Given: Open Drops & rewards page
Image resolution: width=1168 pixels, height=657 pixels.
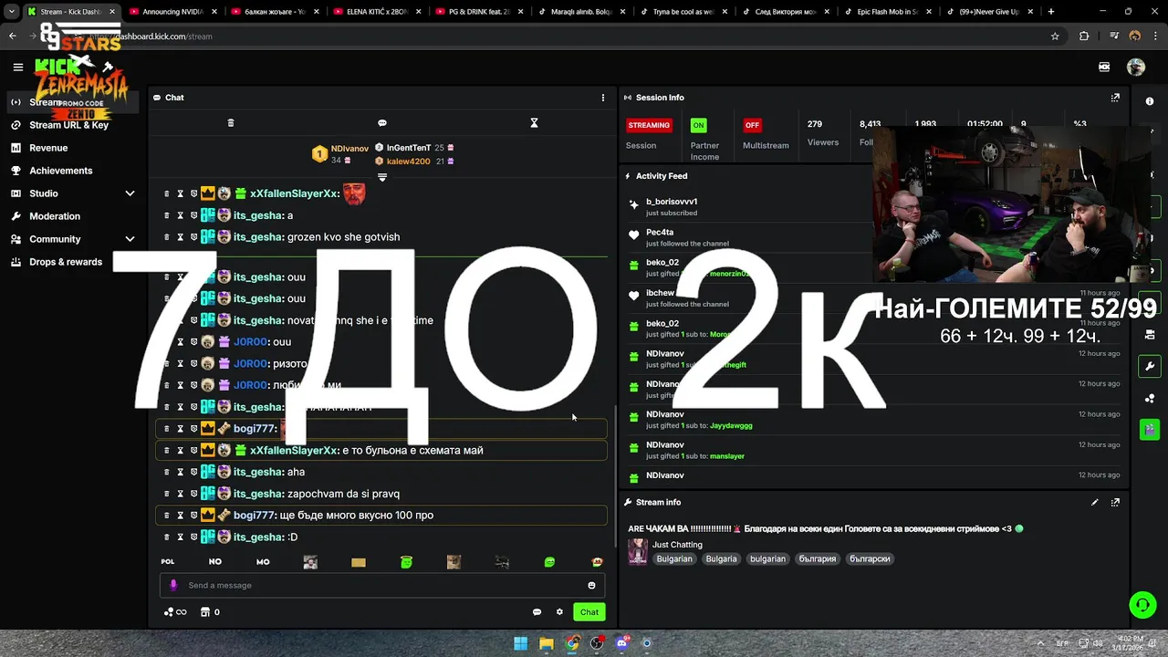Looking at the screenshot, I should point(66,262).
